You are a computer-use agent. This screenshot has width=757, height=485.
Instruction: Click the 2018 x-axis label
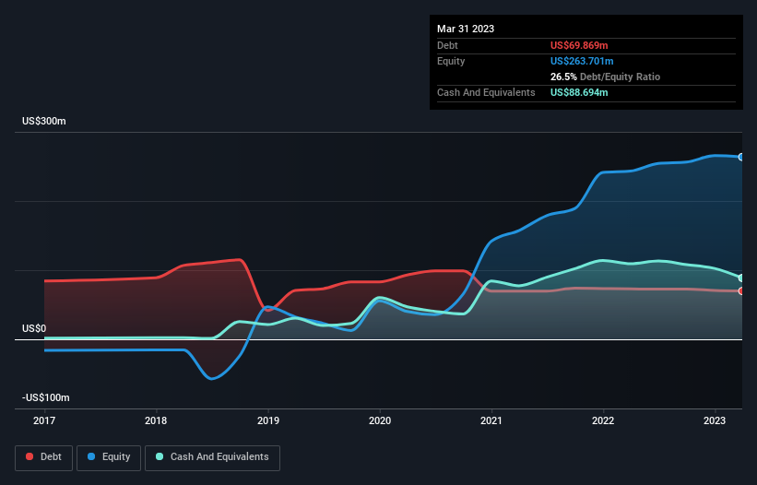[156, 420]
